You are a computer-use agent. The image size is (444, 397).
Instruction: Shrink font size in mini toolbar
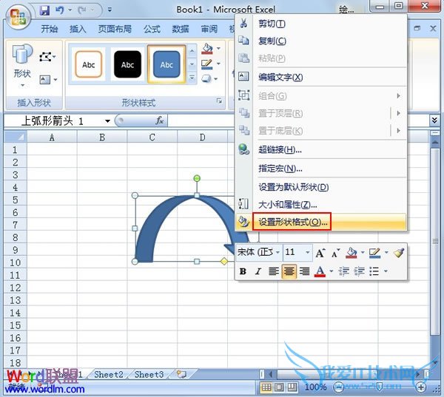click(335, 252)
